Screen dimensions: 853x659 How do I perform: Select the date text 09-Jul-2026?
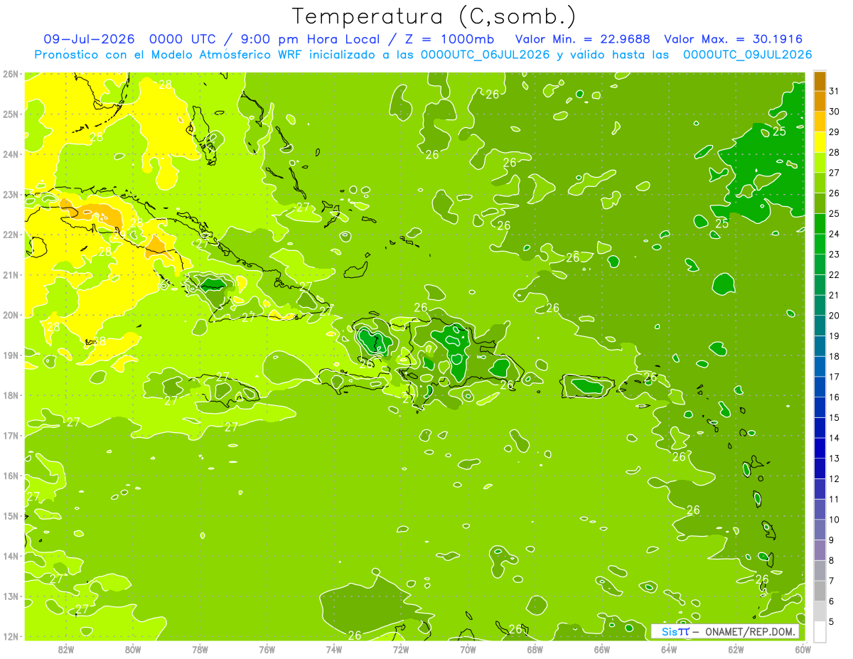pos(90,39)
